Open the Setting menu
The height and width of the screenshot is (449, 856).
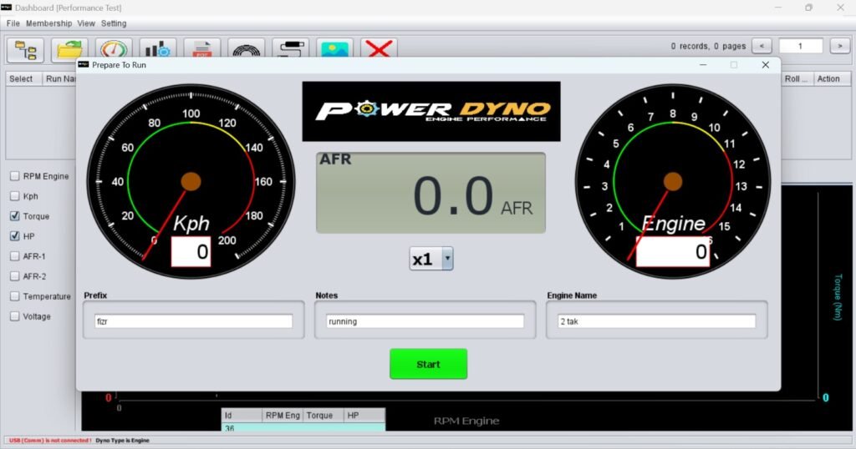point(114,23)
